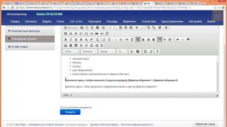Click Paste from Word icon
This screenshot has height=127, width=227.
pos(131,28)
